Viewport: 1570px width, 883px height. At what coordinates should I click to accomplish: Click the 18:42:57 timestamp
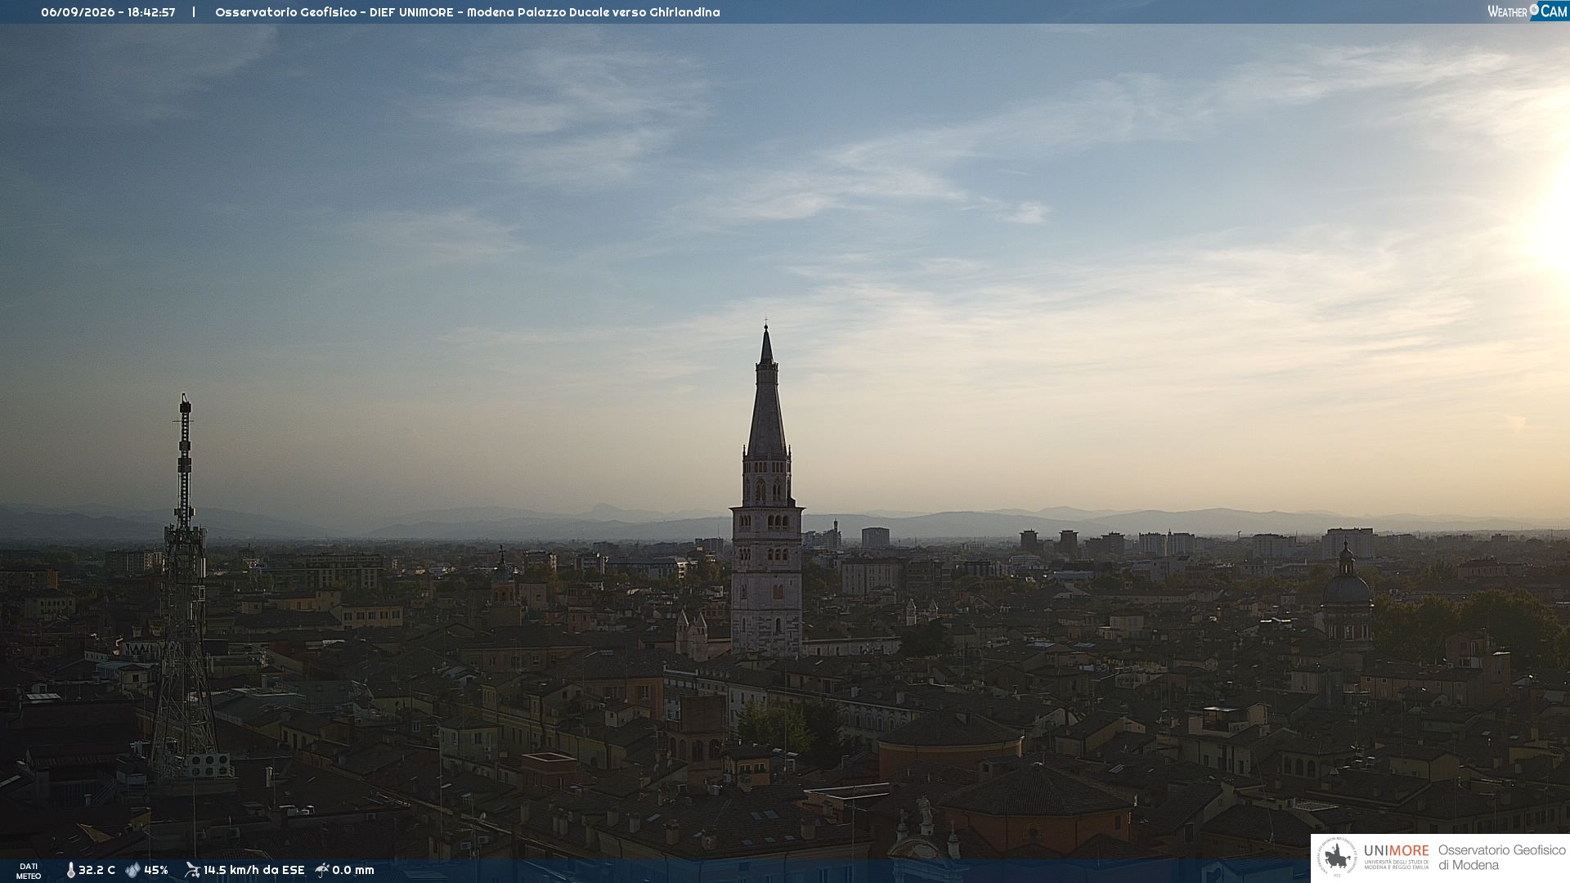point(151,12)
